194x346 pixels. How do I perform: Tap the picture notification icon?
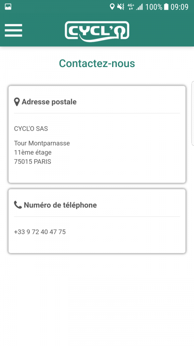(8, 7)
